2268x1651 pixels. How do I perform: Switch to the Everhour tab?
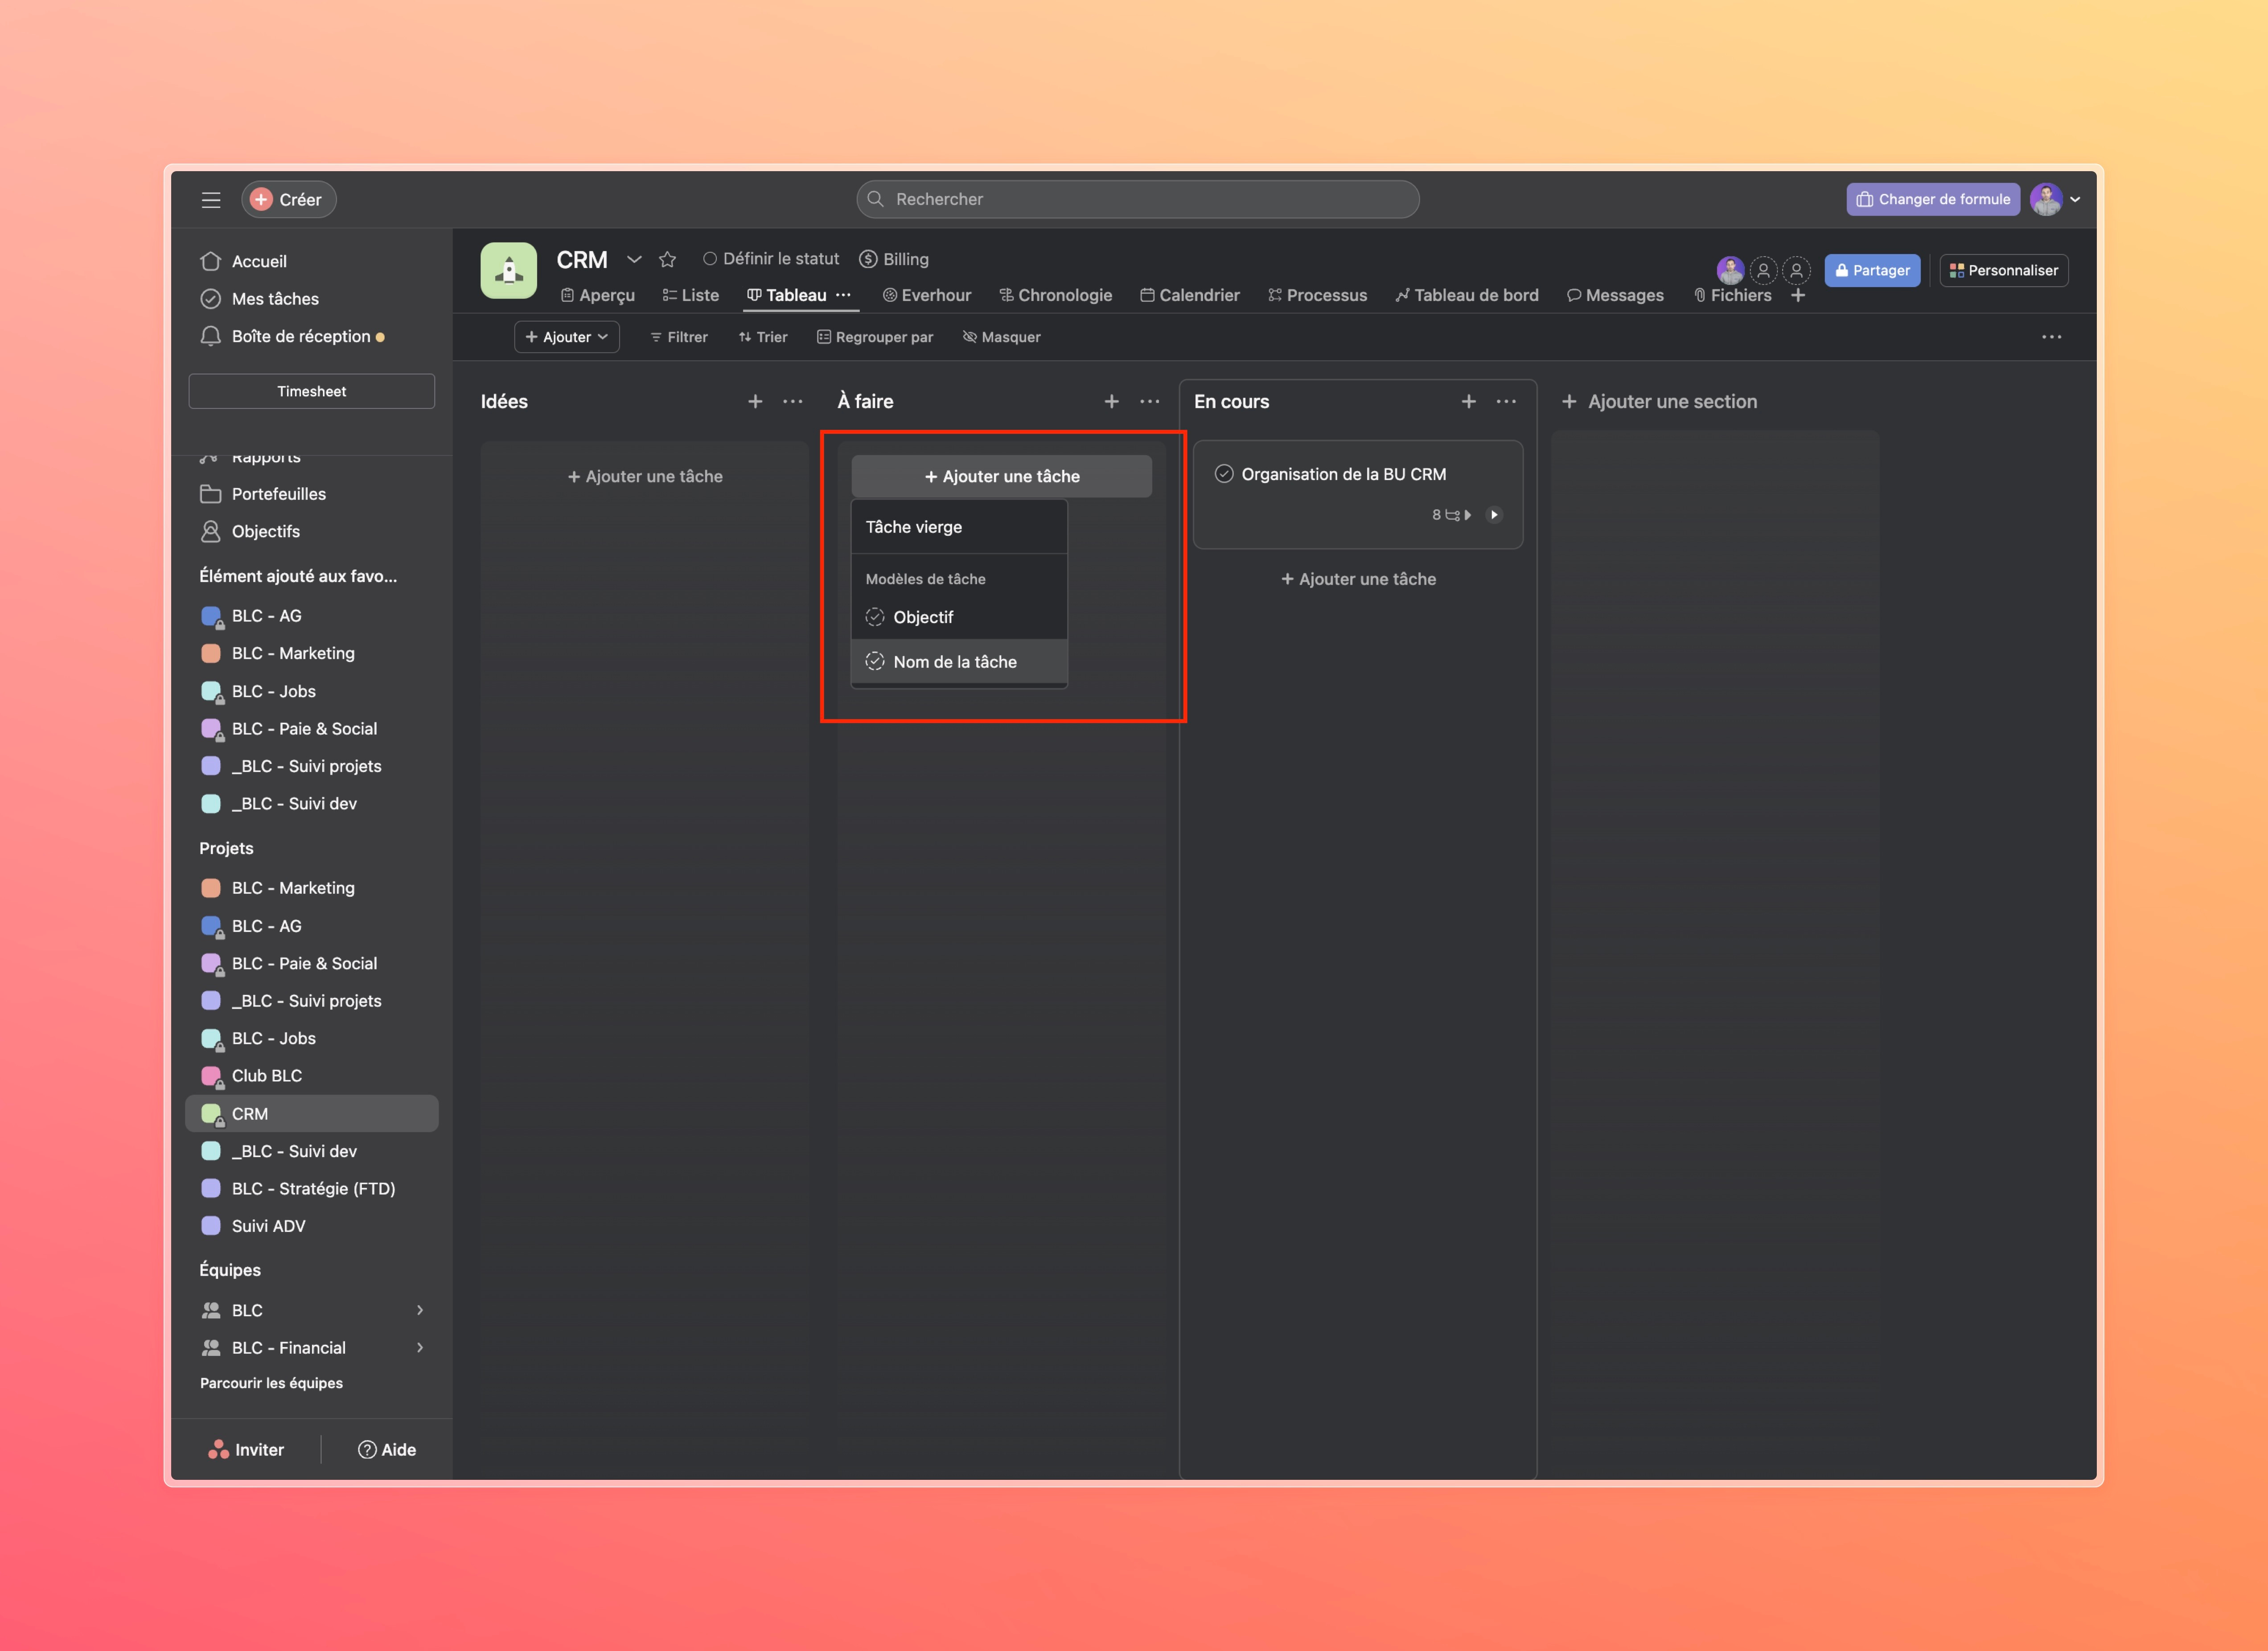click(927, 295)
